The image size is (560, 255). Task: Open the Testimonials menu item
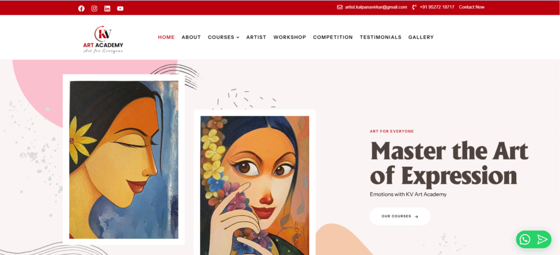(381, 37)
